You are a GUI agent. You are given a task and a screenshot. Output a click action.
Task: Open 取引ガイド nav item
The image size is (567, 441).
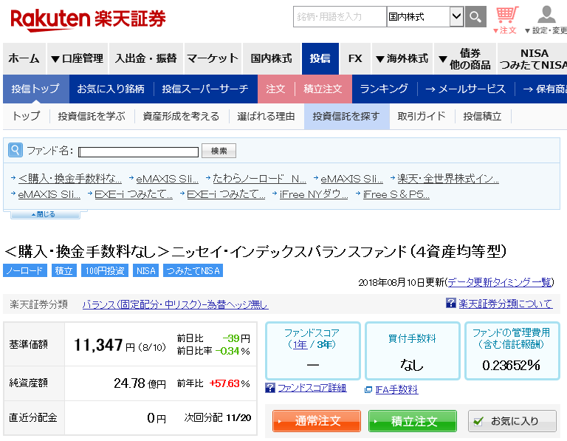422,116
